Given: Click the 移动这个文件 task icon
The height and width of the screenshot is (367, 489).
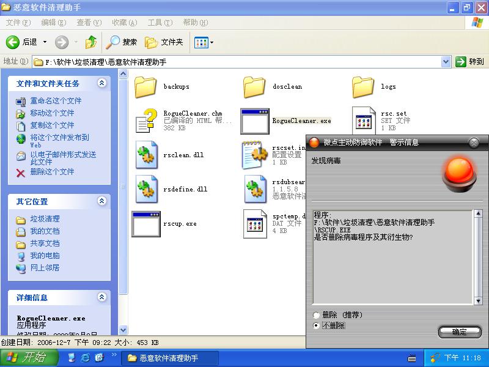Looking at the screenshot, I should [x=21, y=114].
